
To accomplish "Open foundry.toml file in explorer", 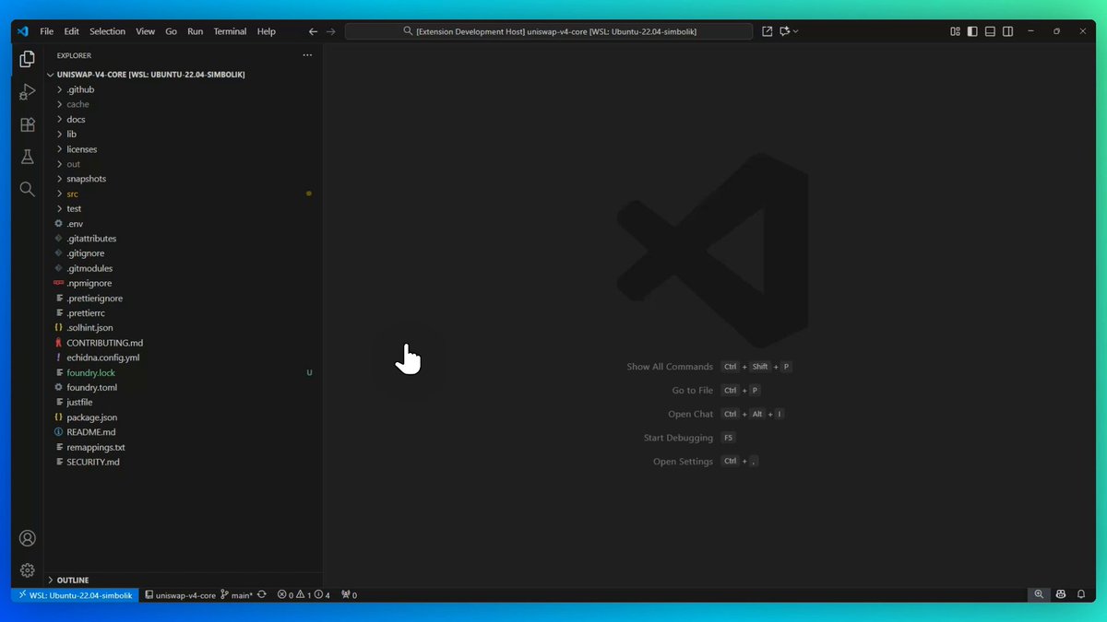I will [91, 387].
